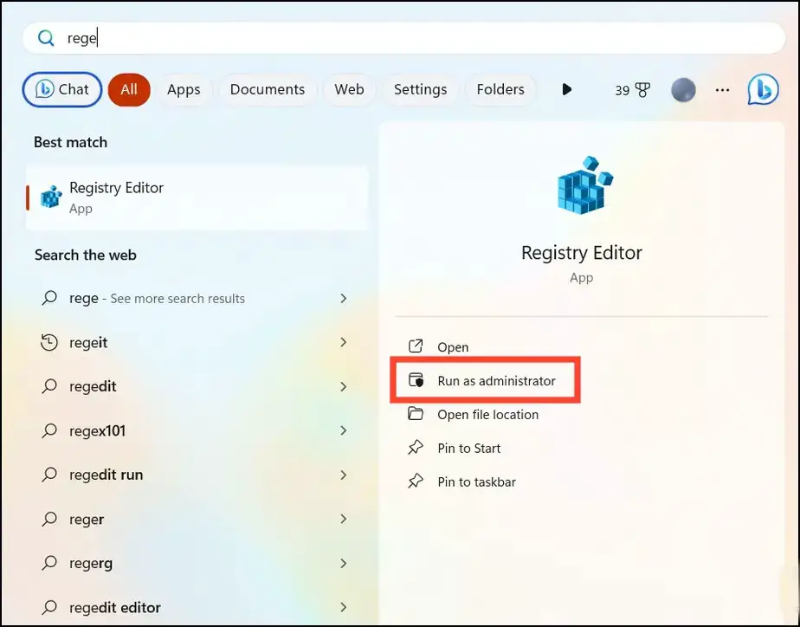Viewport: 800px width, 627px height.
Task: Switch to the Folders filter tab
Action: [x=500, y=90]
